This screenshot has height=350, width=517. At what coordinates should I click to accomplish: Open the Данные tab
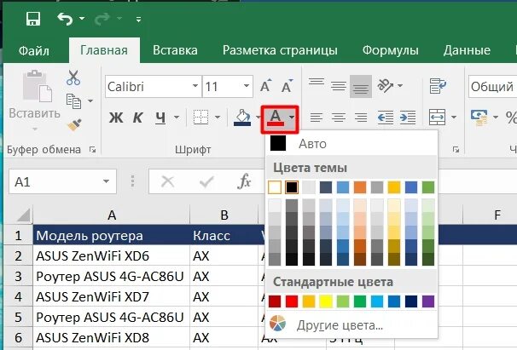tap(467, 50)
